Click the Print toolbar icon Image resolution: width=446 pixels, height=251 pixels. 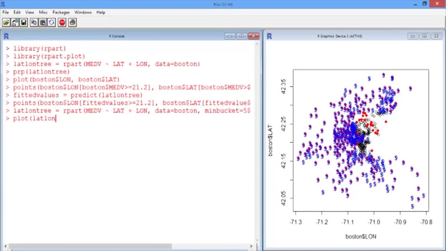[x=72, y=23]
